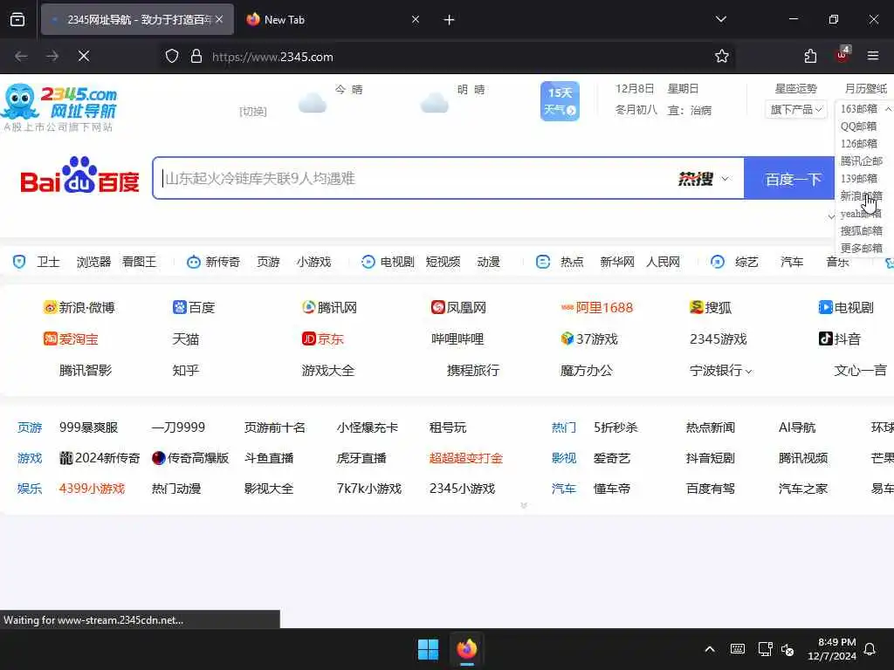Open the Firefox application hamburger menu
The image size is (894, 670).
[x=873, y=56]
